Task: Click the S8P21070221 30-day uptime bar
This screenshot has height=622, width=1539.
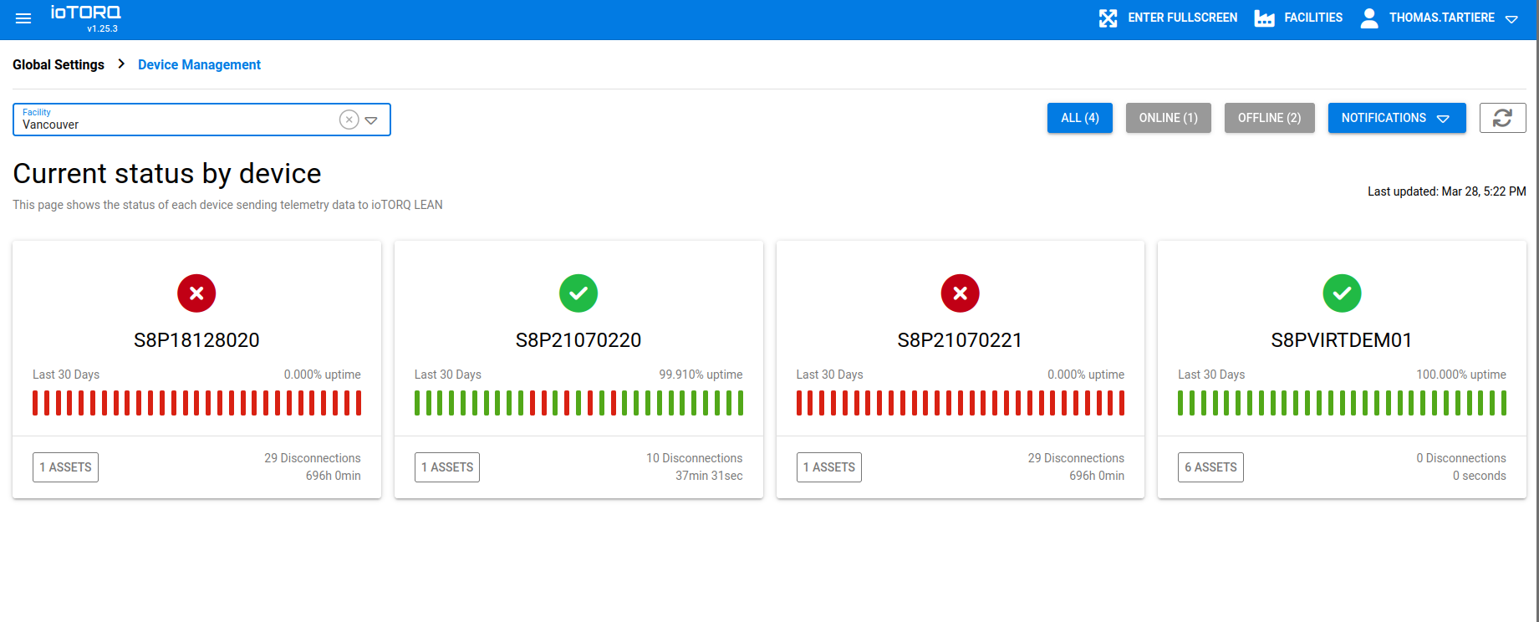Action: (x=960, y=403)
